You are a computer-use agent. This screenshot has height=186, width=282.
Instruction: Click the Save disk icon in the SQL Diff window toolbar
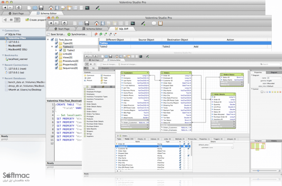coord(87,23)
